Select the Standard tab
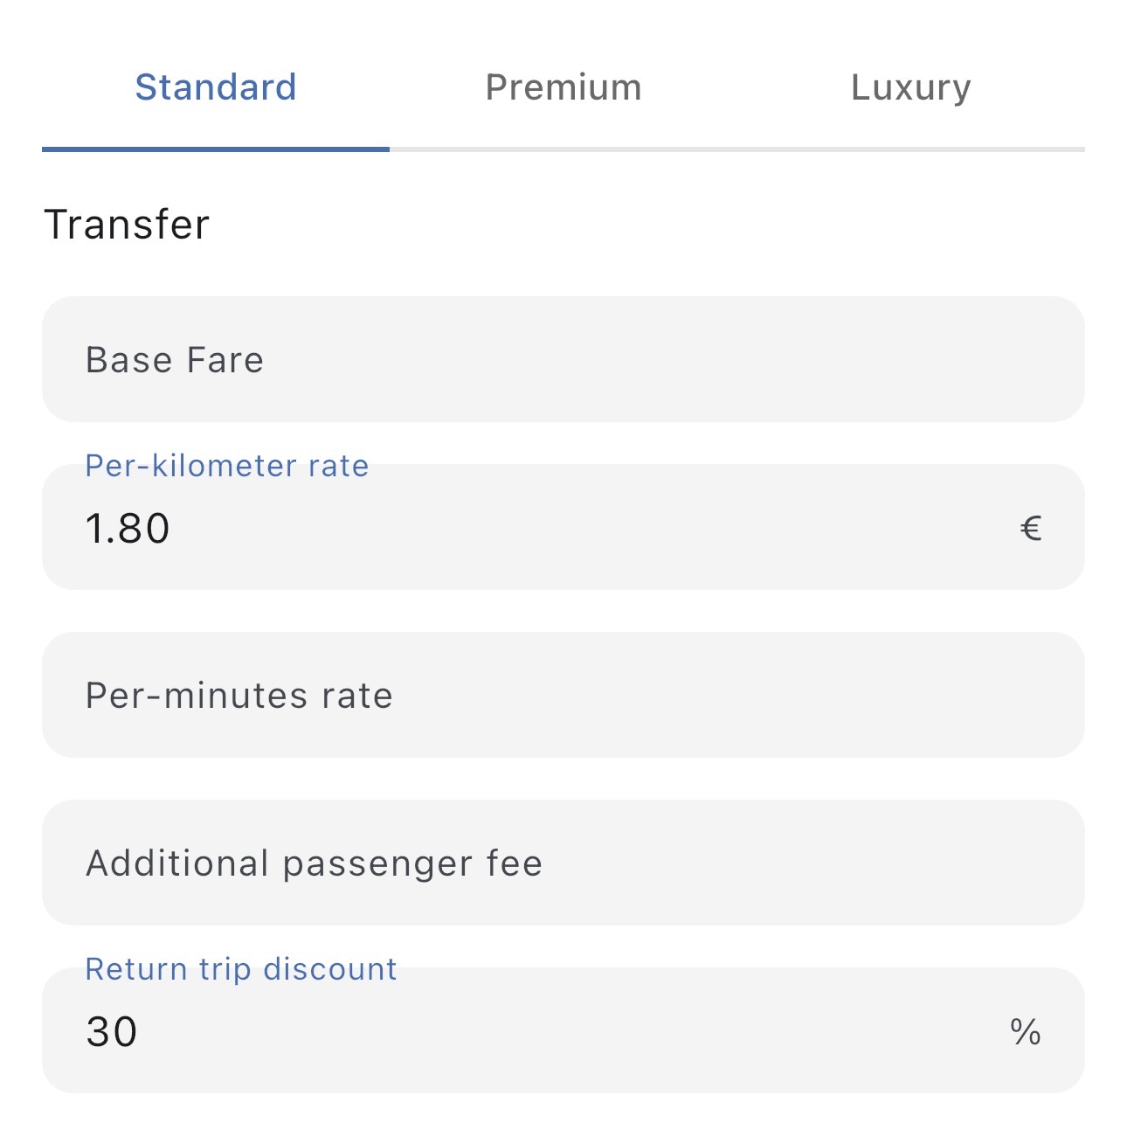The image size is (1127, 1123). coord(215,87)
